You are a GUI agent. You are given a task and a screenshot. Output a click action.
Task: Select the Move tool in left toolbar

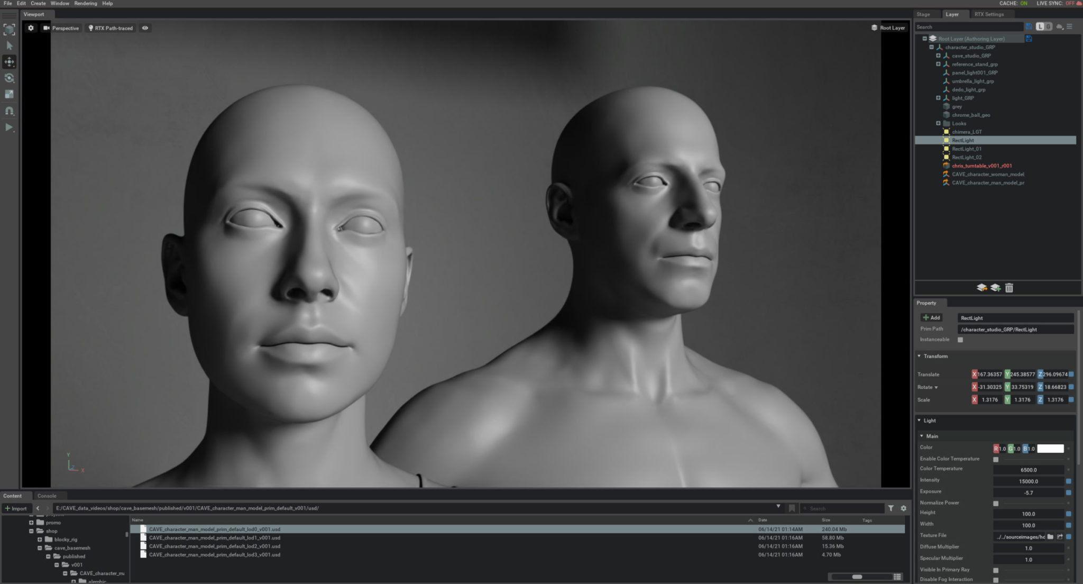click(x=9, y=62)
